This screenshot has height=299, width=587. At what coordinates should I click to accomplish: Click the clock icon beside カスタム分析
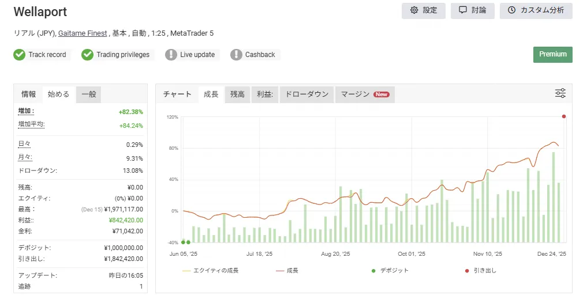(511, 10)
